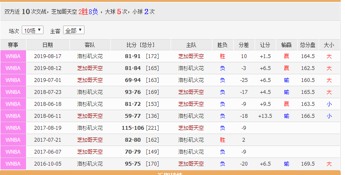The height and width of the screenshot is (175, 345).
Task: Click handicap value +9.5
Action: (265, 104)
